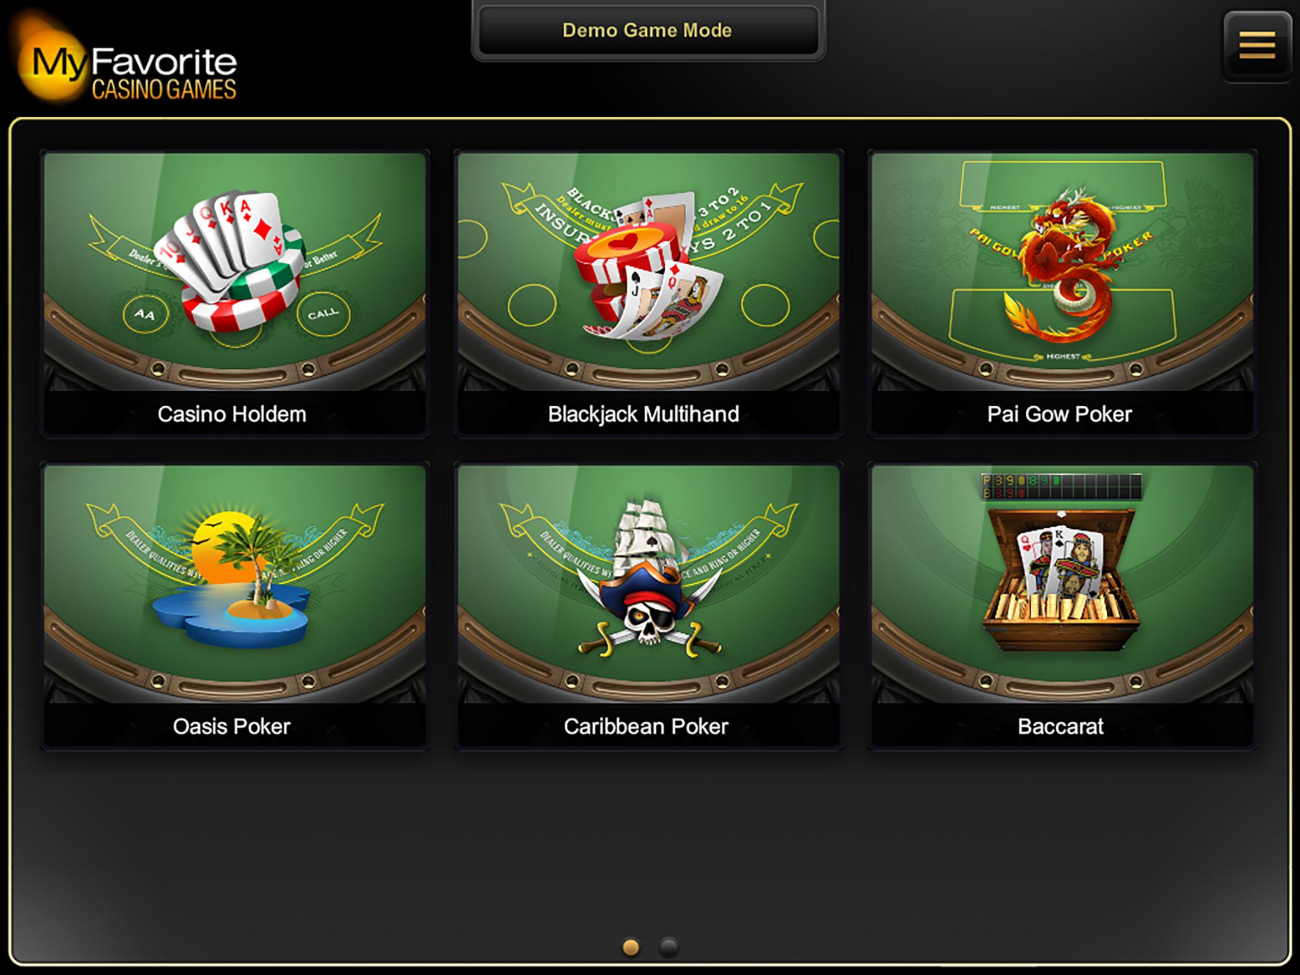Choose the Pai Gow Poker label
This screenshot has height=975, width=1300.
(x=1059, y=414)
